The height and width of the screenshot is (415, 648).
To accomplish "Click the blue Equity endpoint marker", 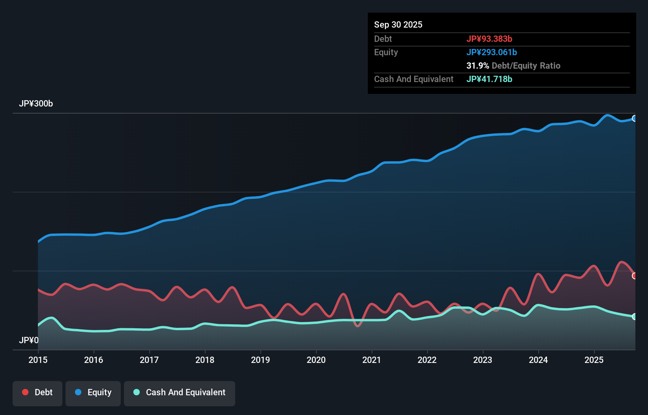I will 634,118.
